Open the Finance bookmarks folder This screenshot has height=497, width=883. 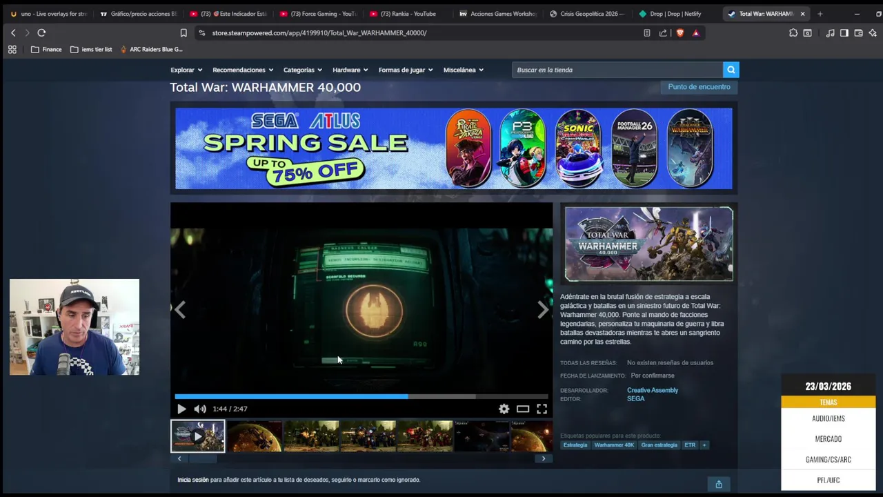pos(46,49)
